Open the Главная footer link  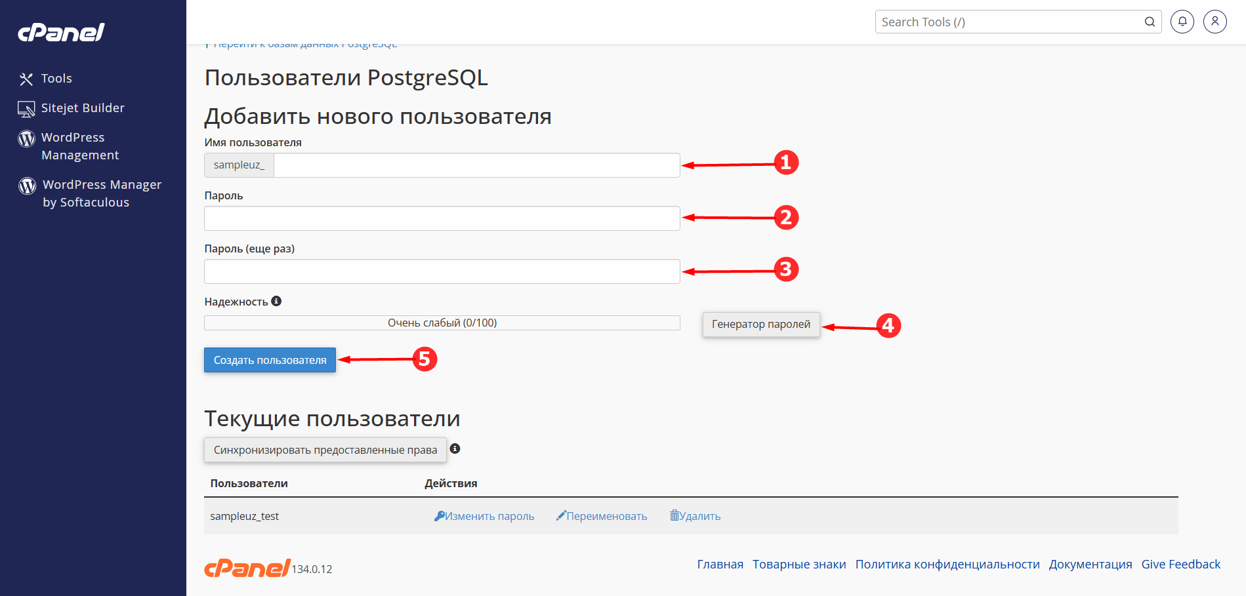[x=720, y=565]
